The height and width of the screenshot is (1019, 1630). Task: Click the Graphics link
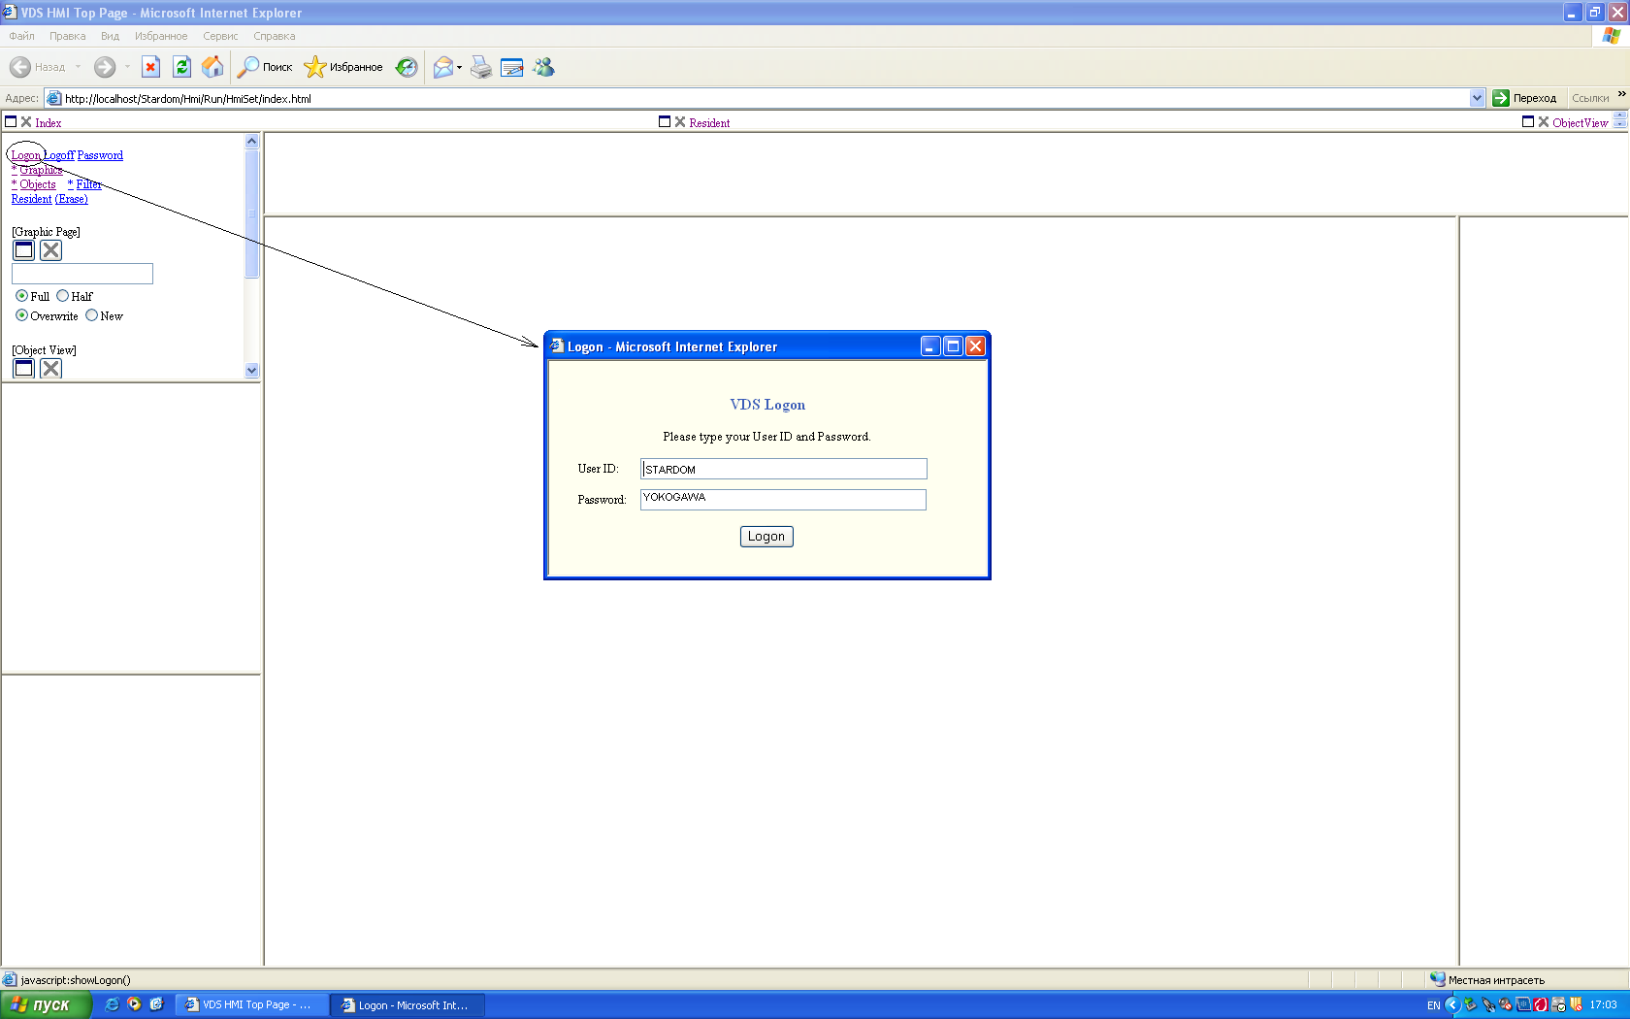tap(41, 170)
